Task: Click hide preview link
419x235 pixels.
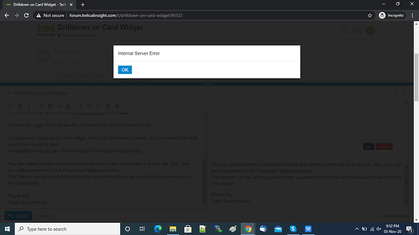Action: [395, 216]
